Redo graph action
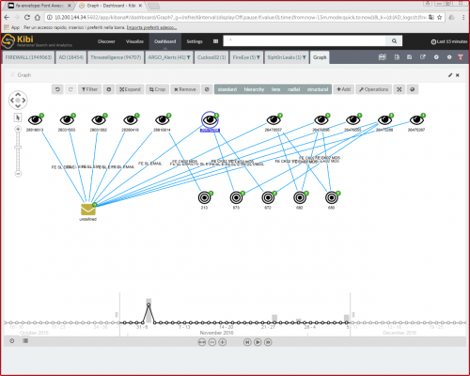The width and height of the screenshot is (470, 376). [70, 89]
